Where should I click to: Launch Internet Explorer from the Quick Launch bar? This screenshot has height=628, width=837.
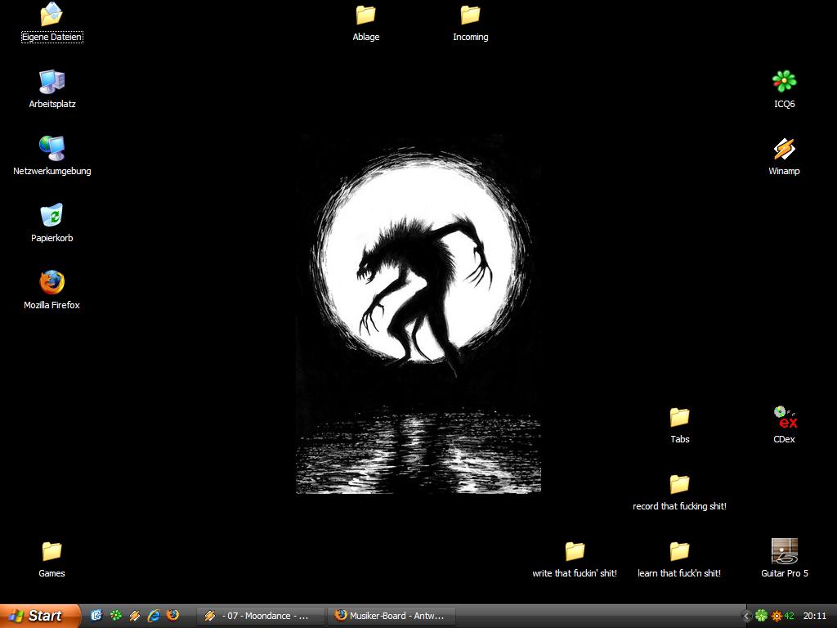pos(154,616)
